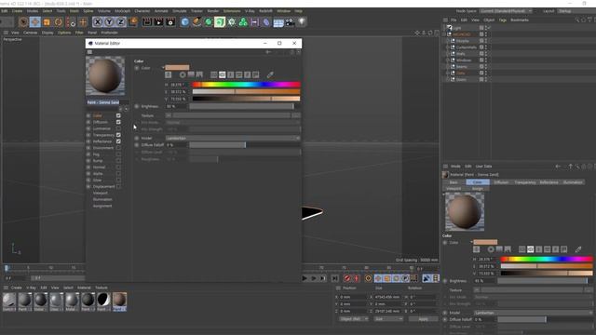
Task: Click the material name field Paint - Sienna Sand
Action: [x=108, y=102]
